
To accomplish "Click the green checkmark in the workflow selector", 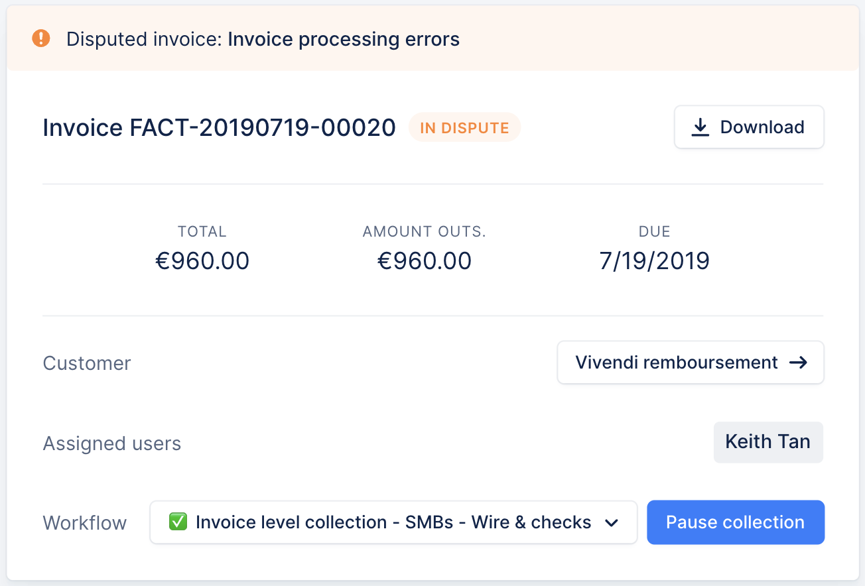I will [177, 522].
